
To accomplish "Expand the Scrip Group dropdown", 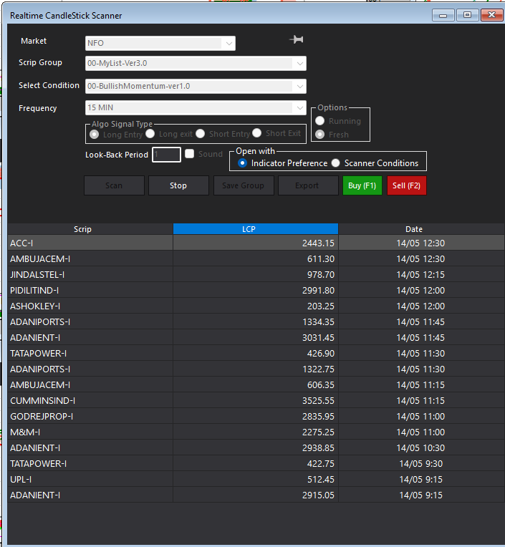I will tap(196, 64).
